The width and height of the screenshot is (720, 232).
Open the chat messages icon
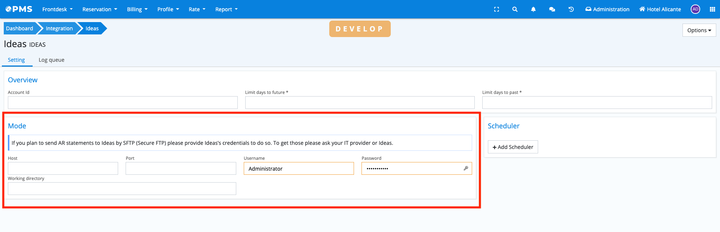tap(552, 9)
